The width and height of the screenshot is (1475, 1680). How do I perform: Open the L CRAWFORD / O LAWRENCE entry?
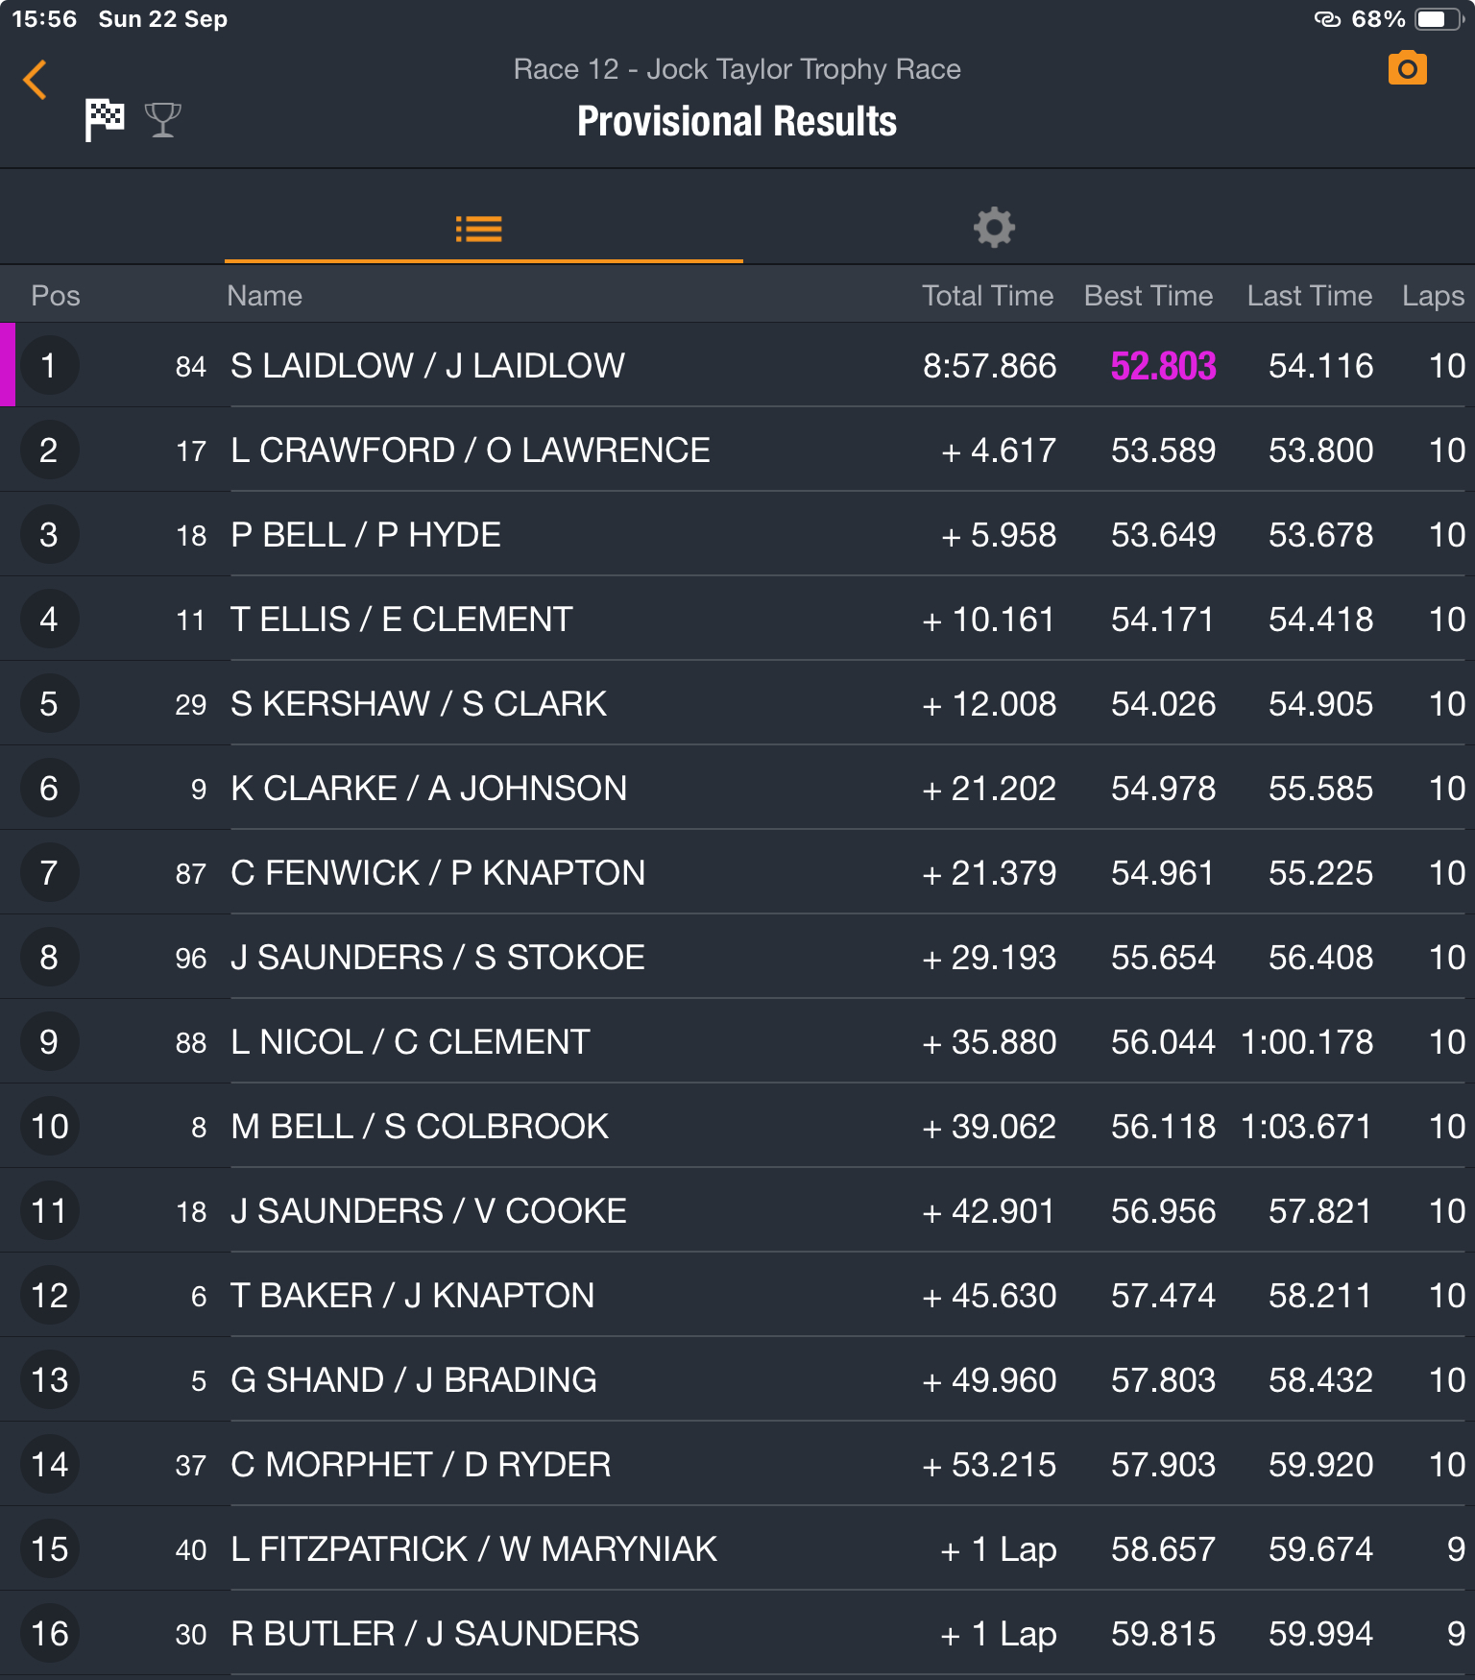[737, 450]
